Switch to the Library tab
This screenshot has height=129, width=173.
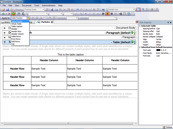(x=6, y=22)
